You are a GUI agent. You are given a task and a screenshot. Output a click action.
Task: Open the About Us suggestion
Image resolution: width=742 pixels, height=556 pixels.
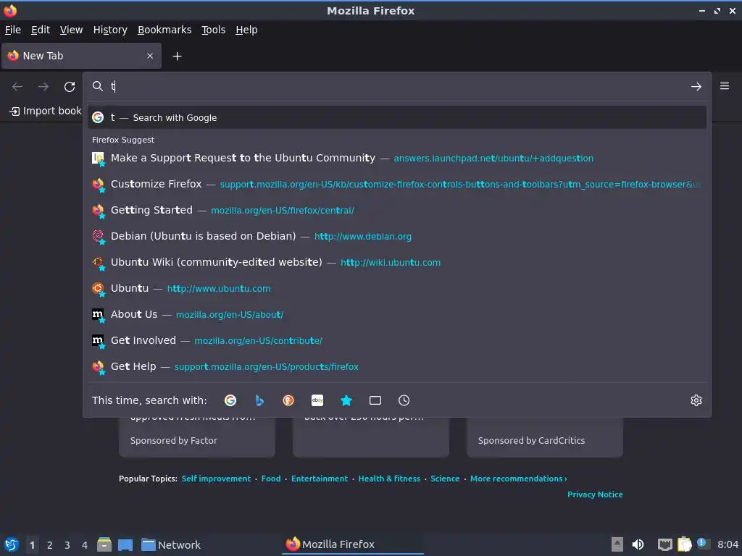click(397, 314)
